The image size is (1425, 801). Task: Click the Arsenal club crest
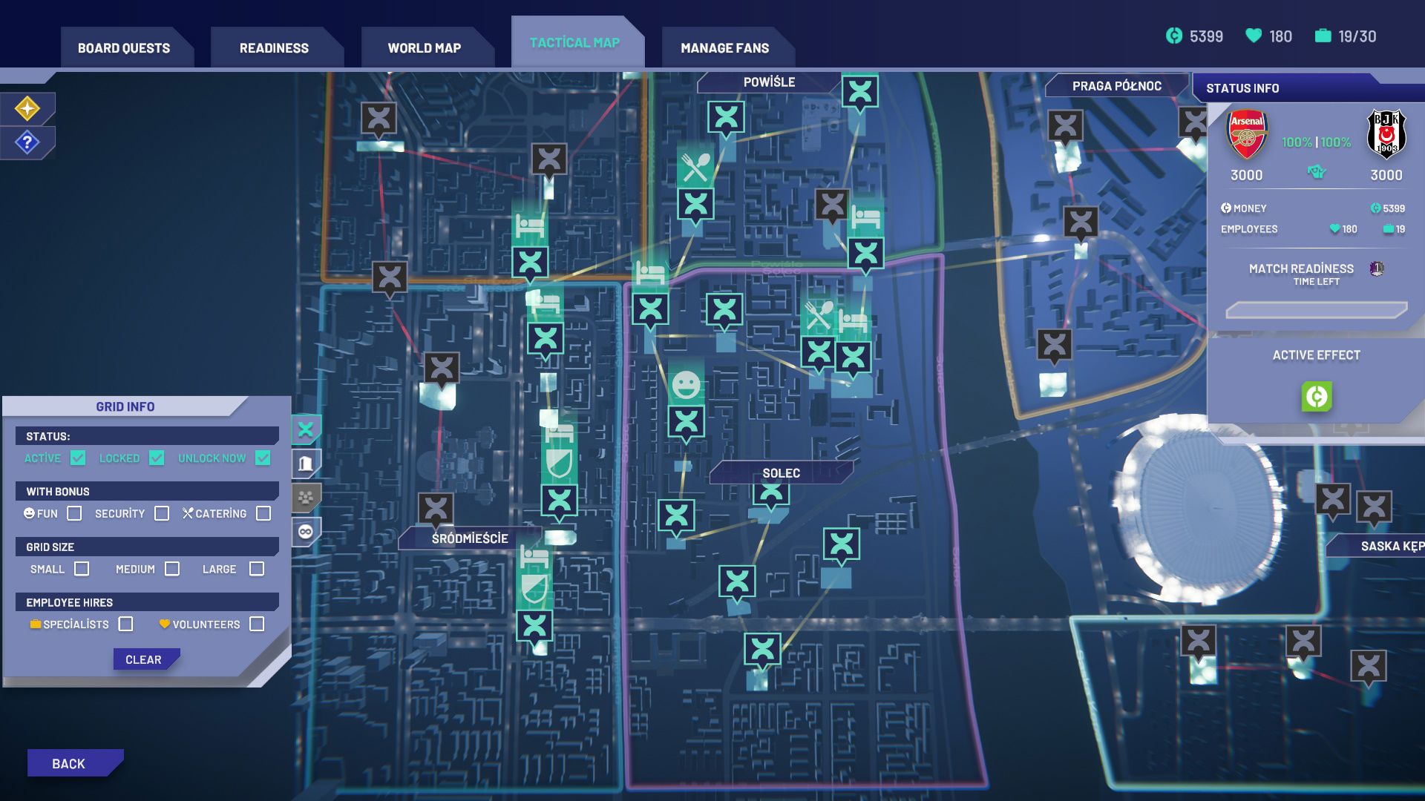(1246, 136)
